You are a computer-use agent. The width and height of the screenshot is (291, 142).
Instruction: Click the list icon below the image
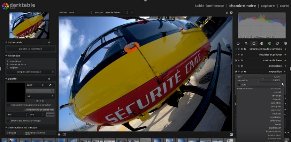pos(59,134)
